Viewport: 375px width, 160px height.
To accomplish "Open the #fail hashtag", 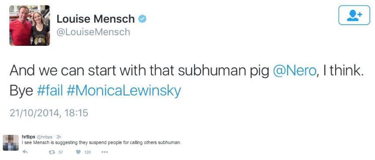I will coord(50,91).
